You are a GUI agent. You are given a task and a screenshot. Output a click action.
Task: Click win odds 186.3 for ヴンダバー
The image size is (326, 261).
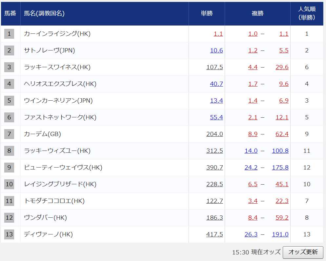click(214, 218)
